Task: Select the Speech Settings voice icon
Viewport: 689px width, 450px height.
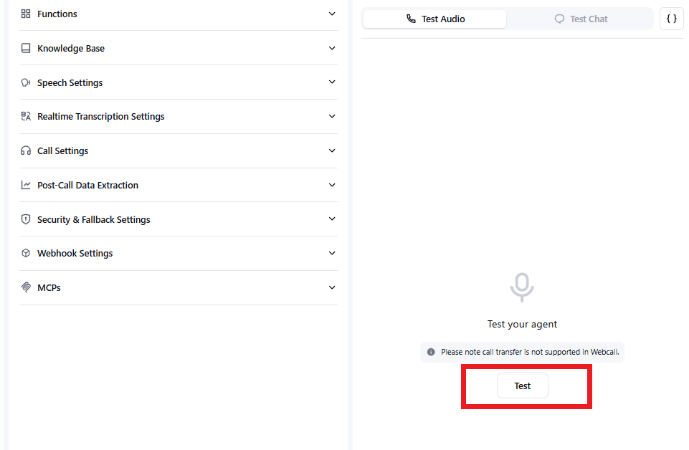Action: click(25, 82)
